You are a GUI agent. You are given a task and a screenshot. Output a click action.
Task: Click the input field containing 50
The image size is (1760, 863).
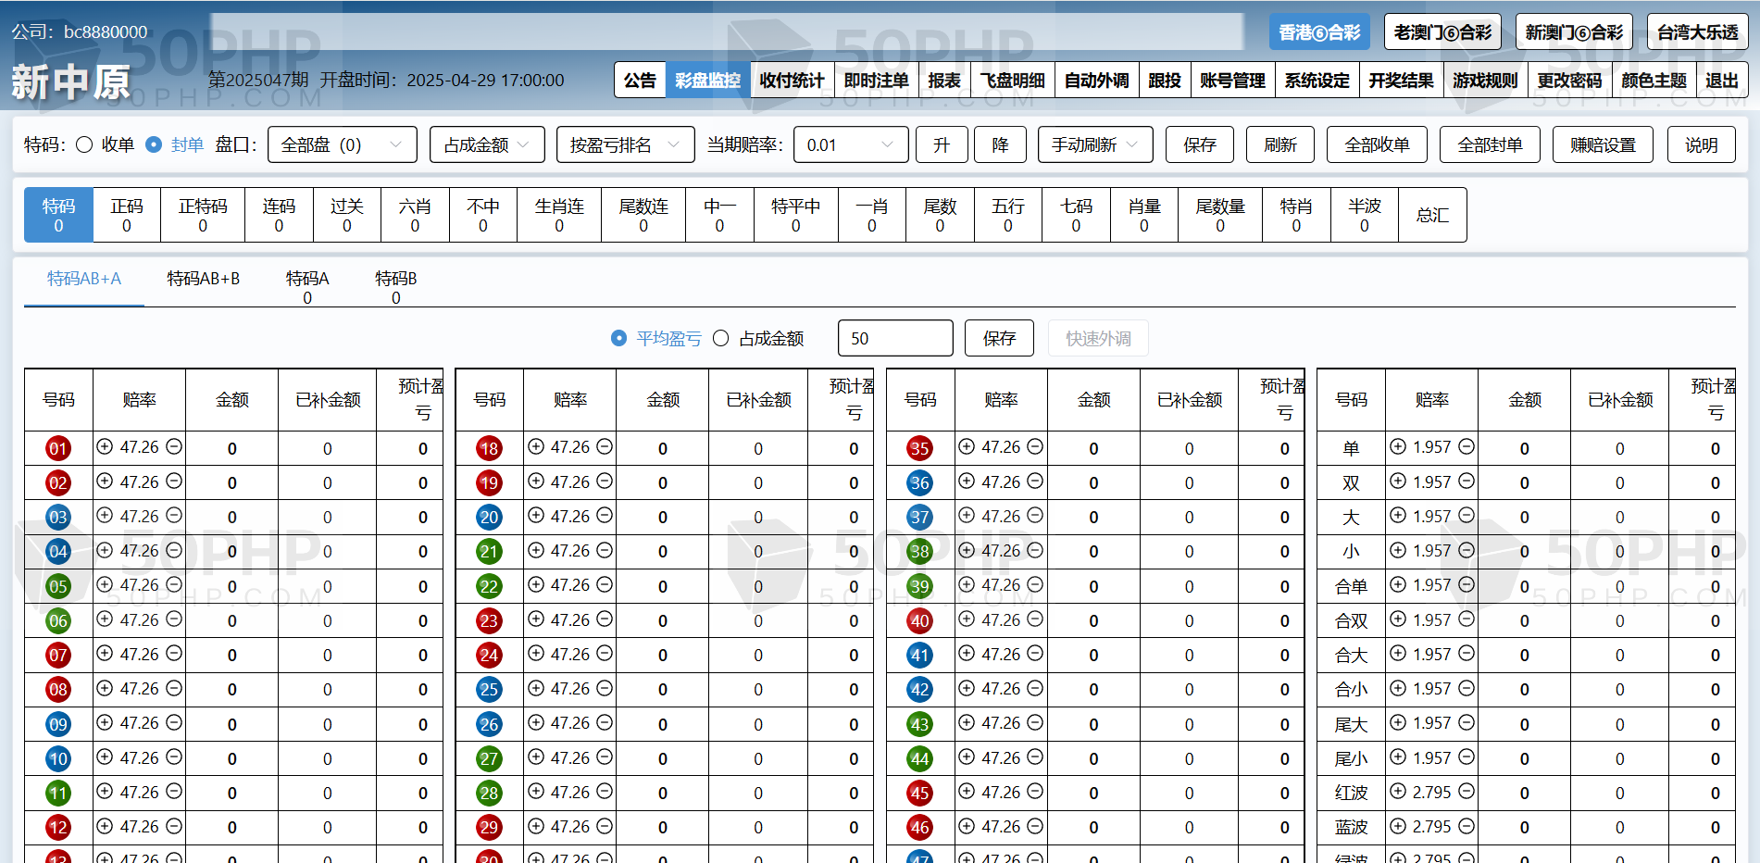point(894,339)
